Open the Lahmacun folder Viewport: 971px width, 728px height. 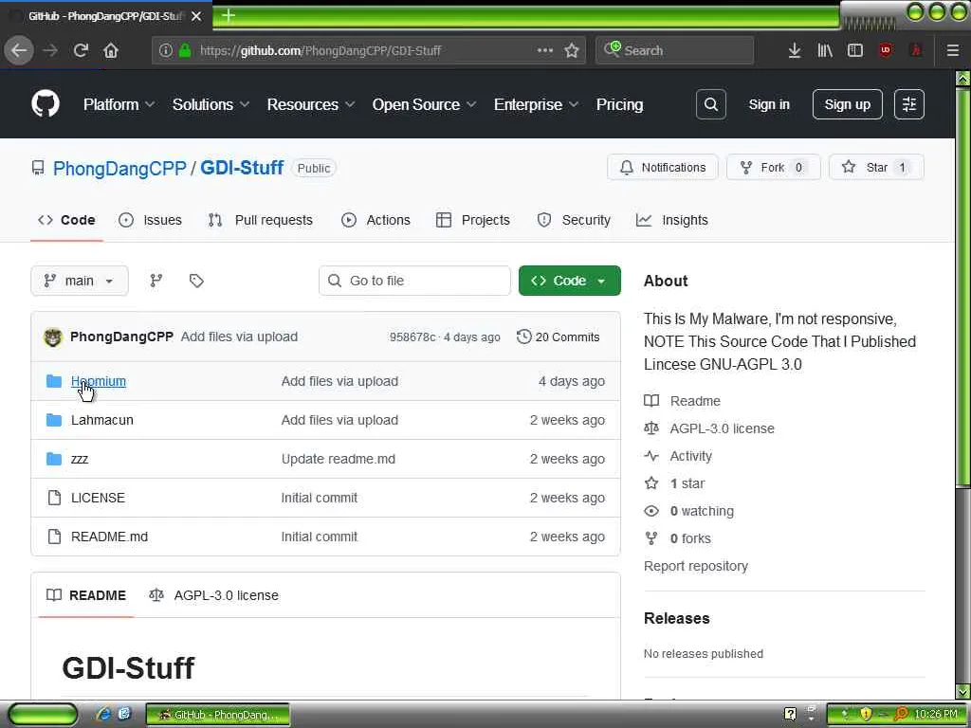click(102, 420)
